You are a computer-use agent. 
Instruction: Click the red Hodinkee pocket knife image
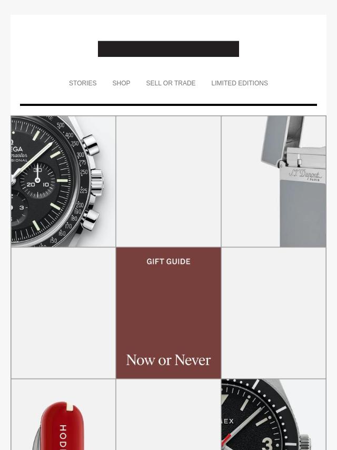(63, 415)
